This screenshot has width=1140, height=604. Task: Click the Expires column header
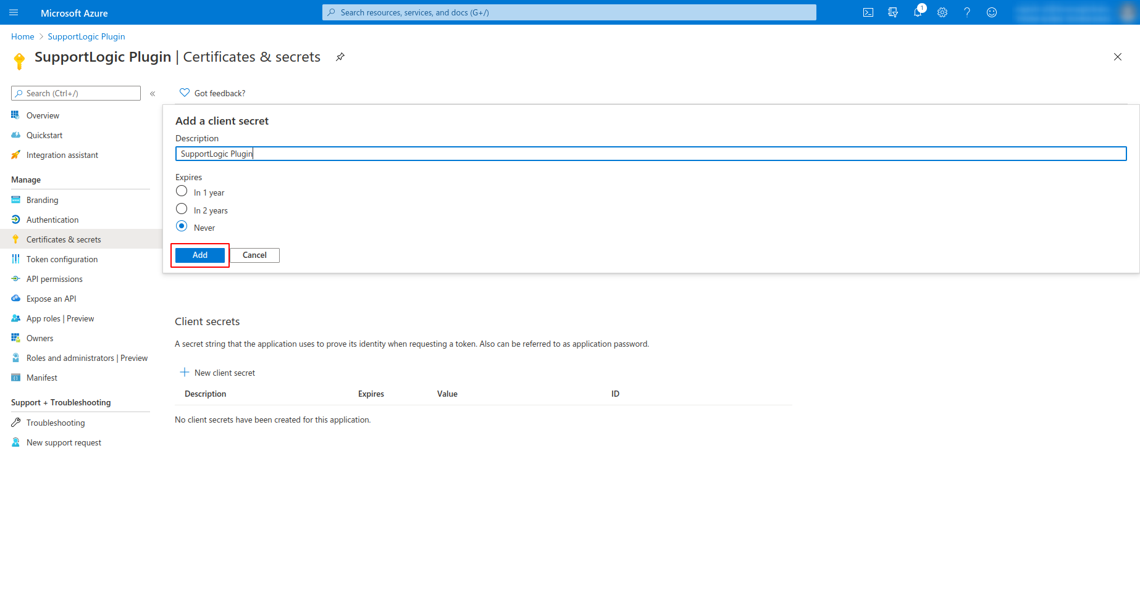(371, 394)
